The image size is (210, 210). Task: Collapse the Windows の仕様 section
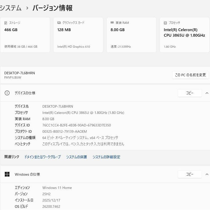coord(207,174)
